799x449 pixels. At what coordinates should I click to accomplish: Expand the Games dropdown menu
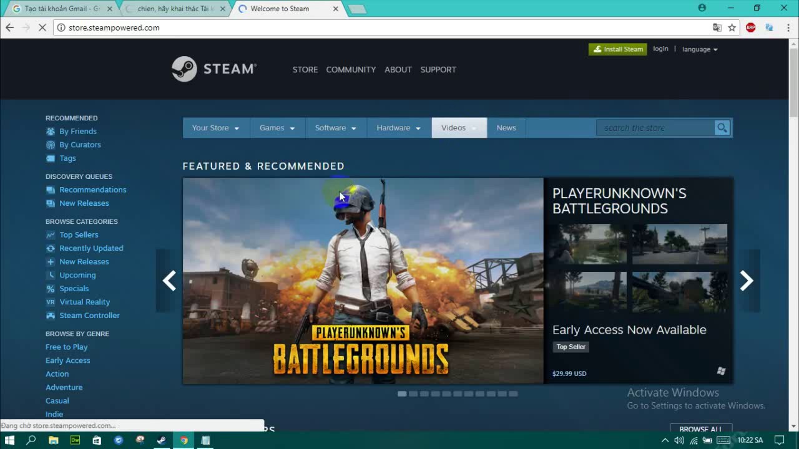click(x=277, y=128)
